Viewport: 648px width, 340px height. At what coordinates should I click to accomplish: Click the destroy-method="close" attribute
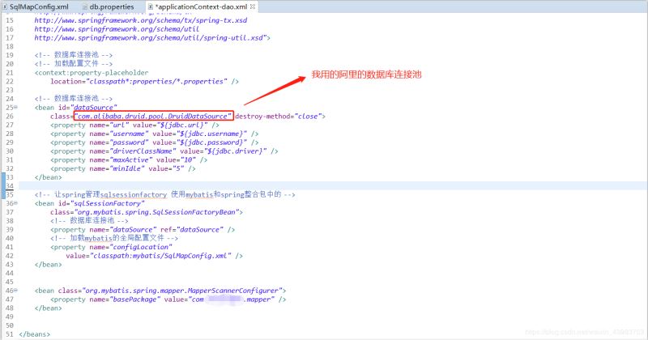[278, 116]
